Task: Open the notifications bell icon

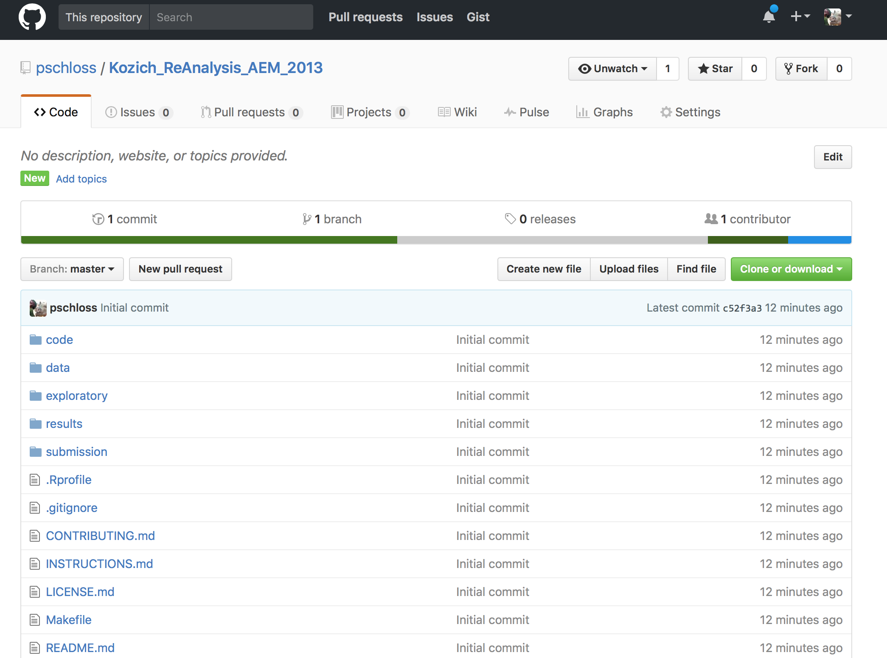Action: point(769,17)
